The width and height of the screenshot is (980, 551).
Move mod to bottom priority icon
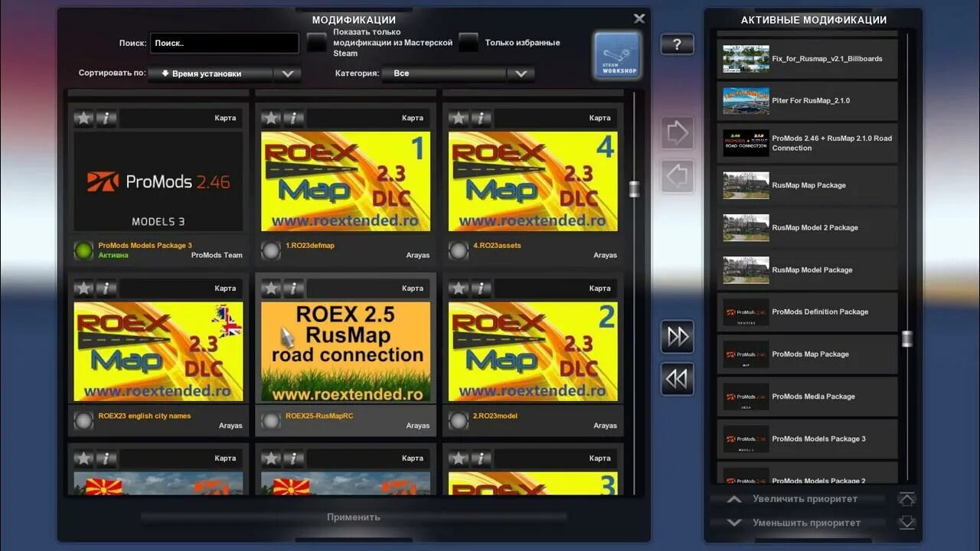coord(906,523)
